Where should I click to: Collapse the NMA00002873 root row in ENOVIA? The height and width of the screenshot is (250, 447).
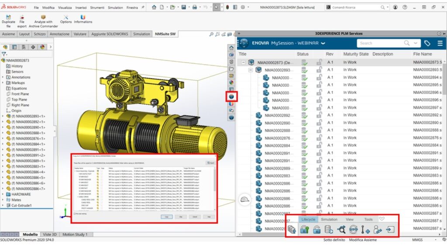tap(243, 62)
